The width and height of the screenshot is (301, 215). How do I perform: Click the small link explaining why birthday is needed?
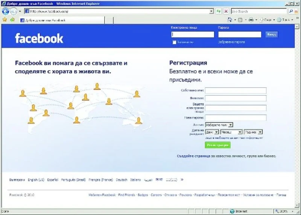pyautogui.click(x=234, y=138)
